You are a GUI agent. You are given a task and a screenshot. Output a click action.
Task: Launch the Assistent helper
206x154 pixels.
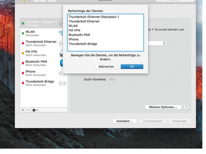click(125, 121)
